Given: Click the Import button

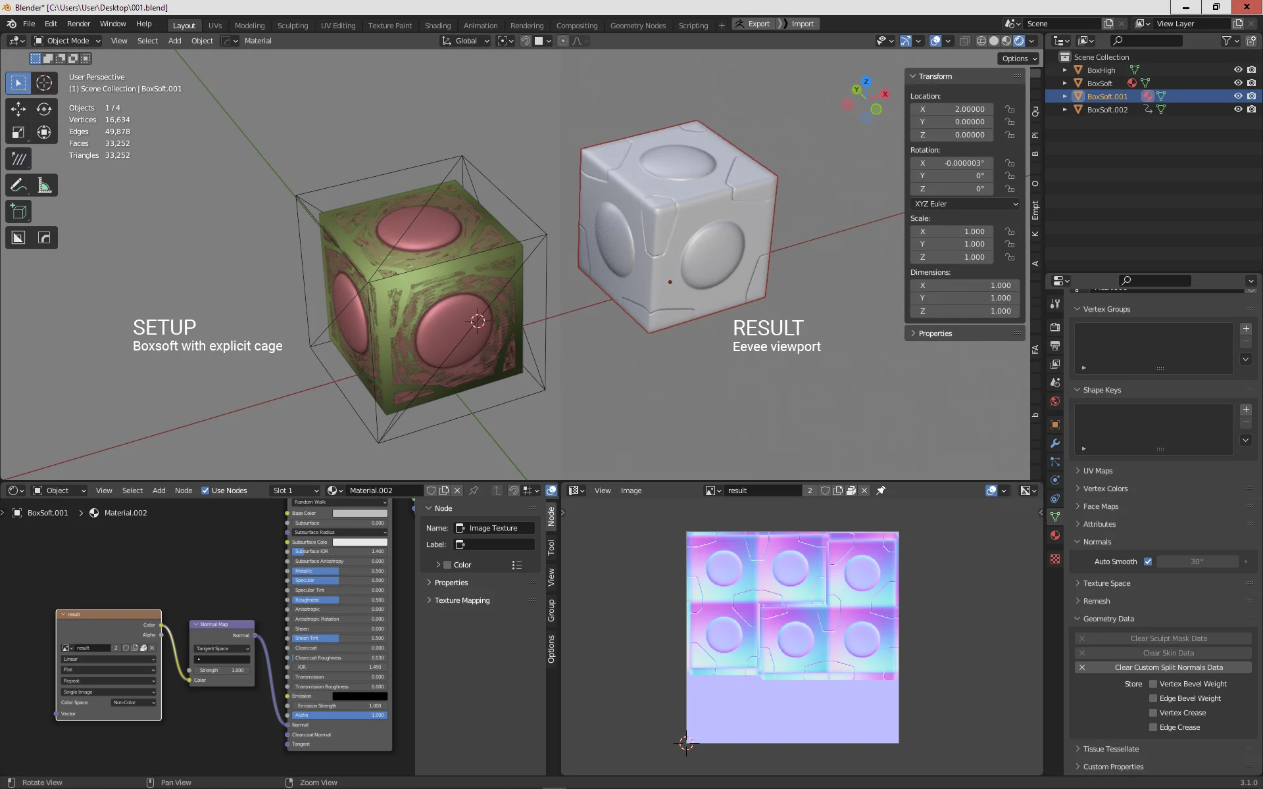Looking at the screenshot, I should [x=797, y=24].
